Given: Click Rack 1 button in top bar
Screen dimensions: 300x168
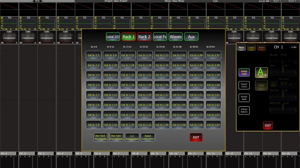Looking at the screenshot, I should 277,1.
